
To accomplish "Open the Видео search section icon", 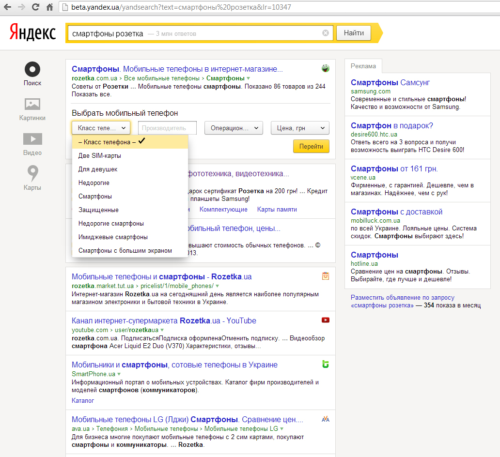I will click(32, 139).
